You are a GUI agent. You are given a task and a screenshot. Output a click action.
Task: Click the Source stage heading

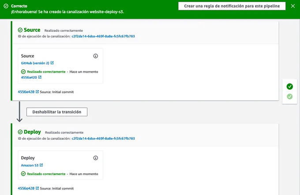click(x=32, y=30)
